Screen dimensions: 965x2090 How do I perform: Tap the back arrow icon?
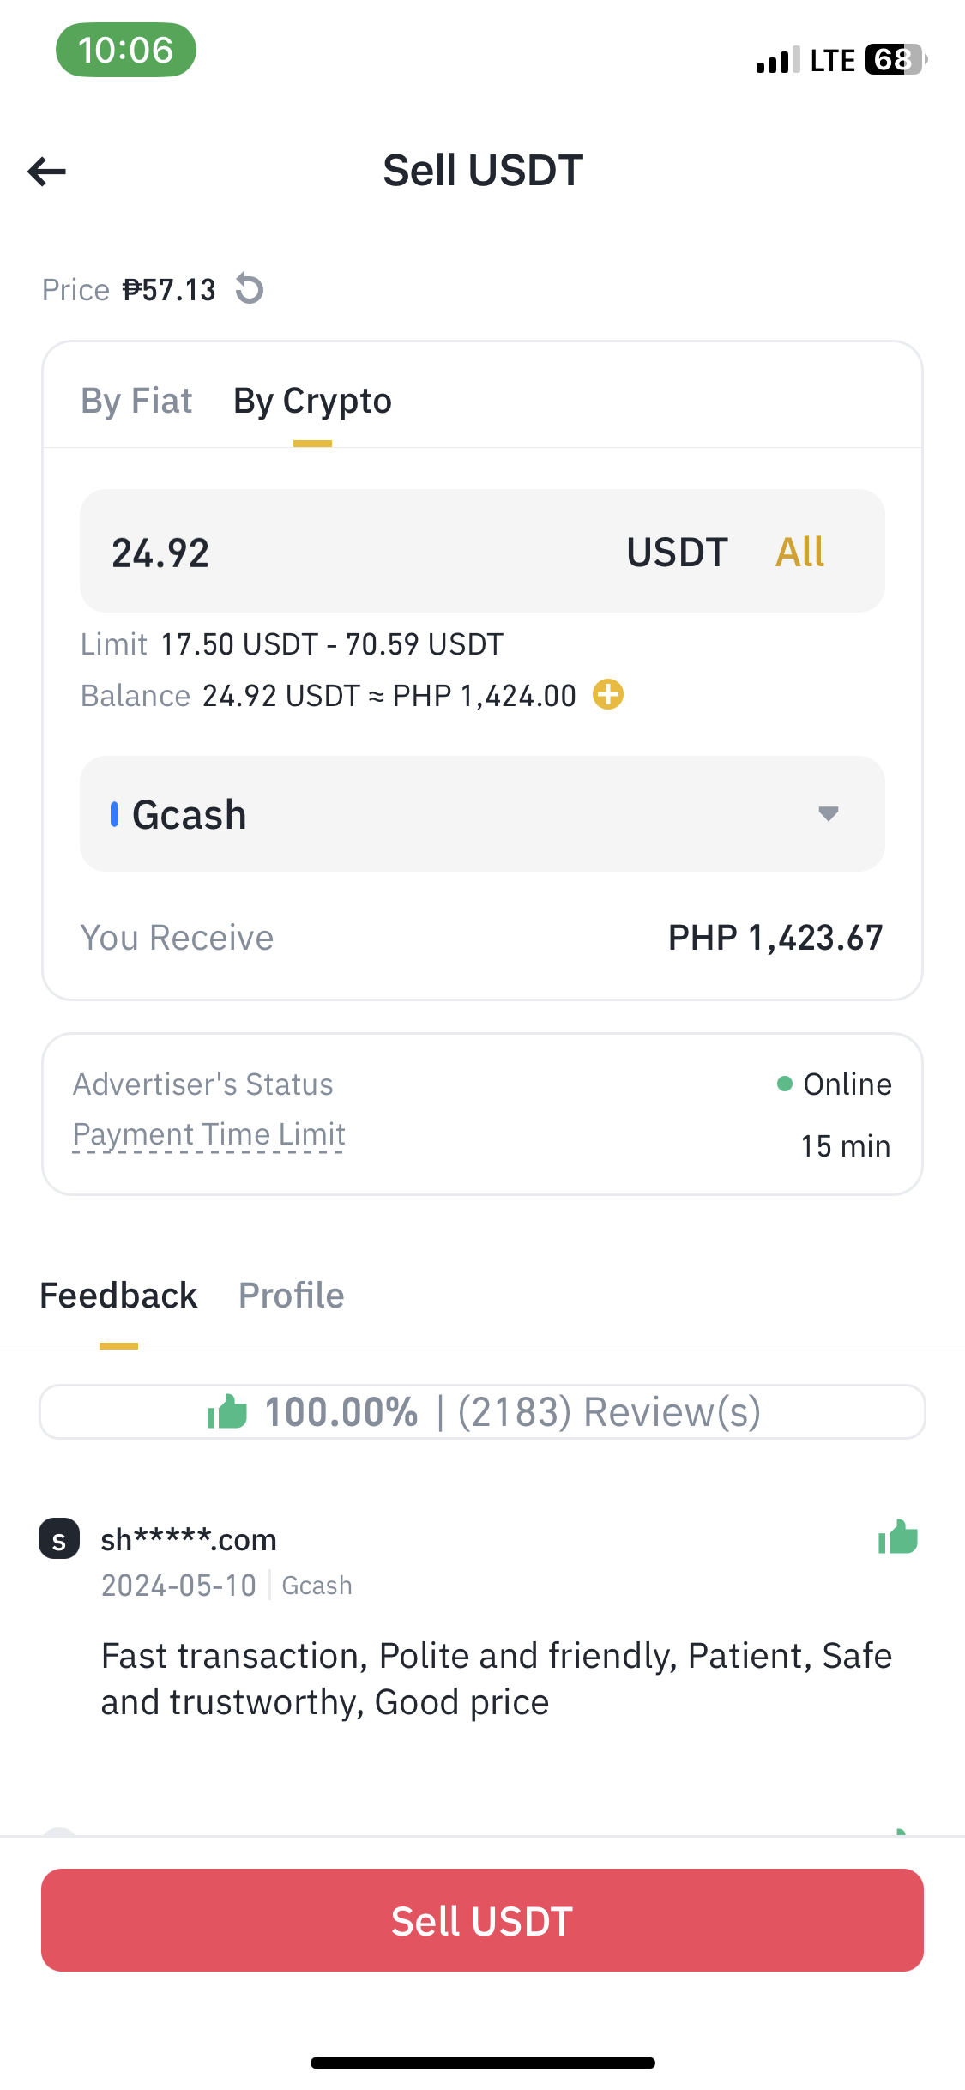pos(46,172)
